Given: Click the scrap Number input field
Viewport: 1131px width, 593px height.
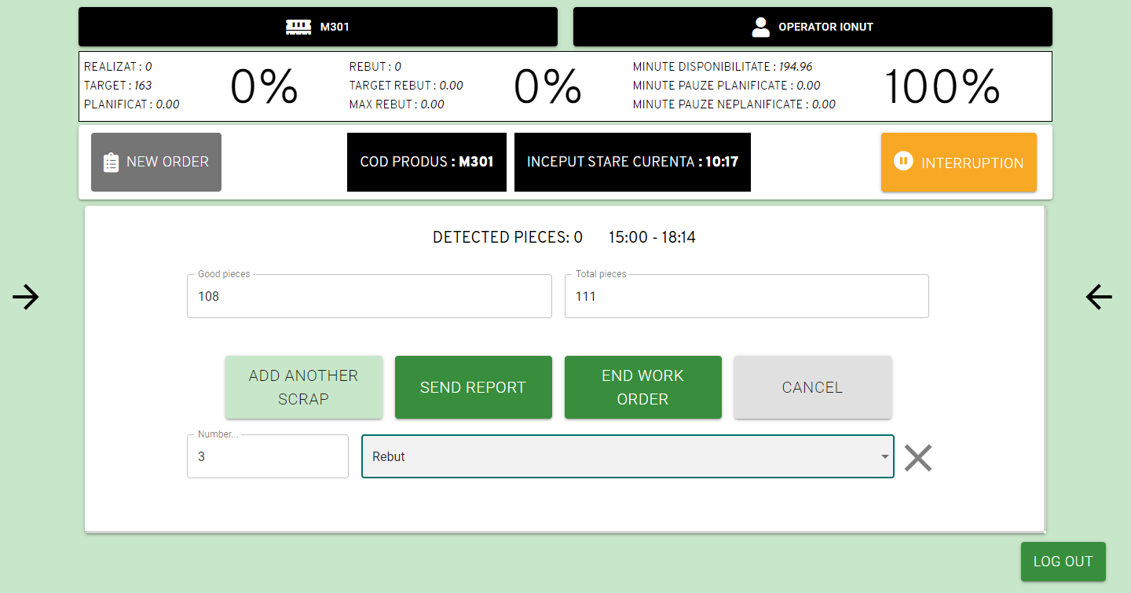Looking at the screenshot, I should pos(268,456).
